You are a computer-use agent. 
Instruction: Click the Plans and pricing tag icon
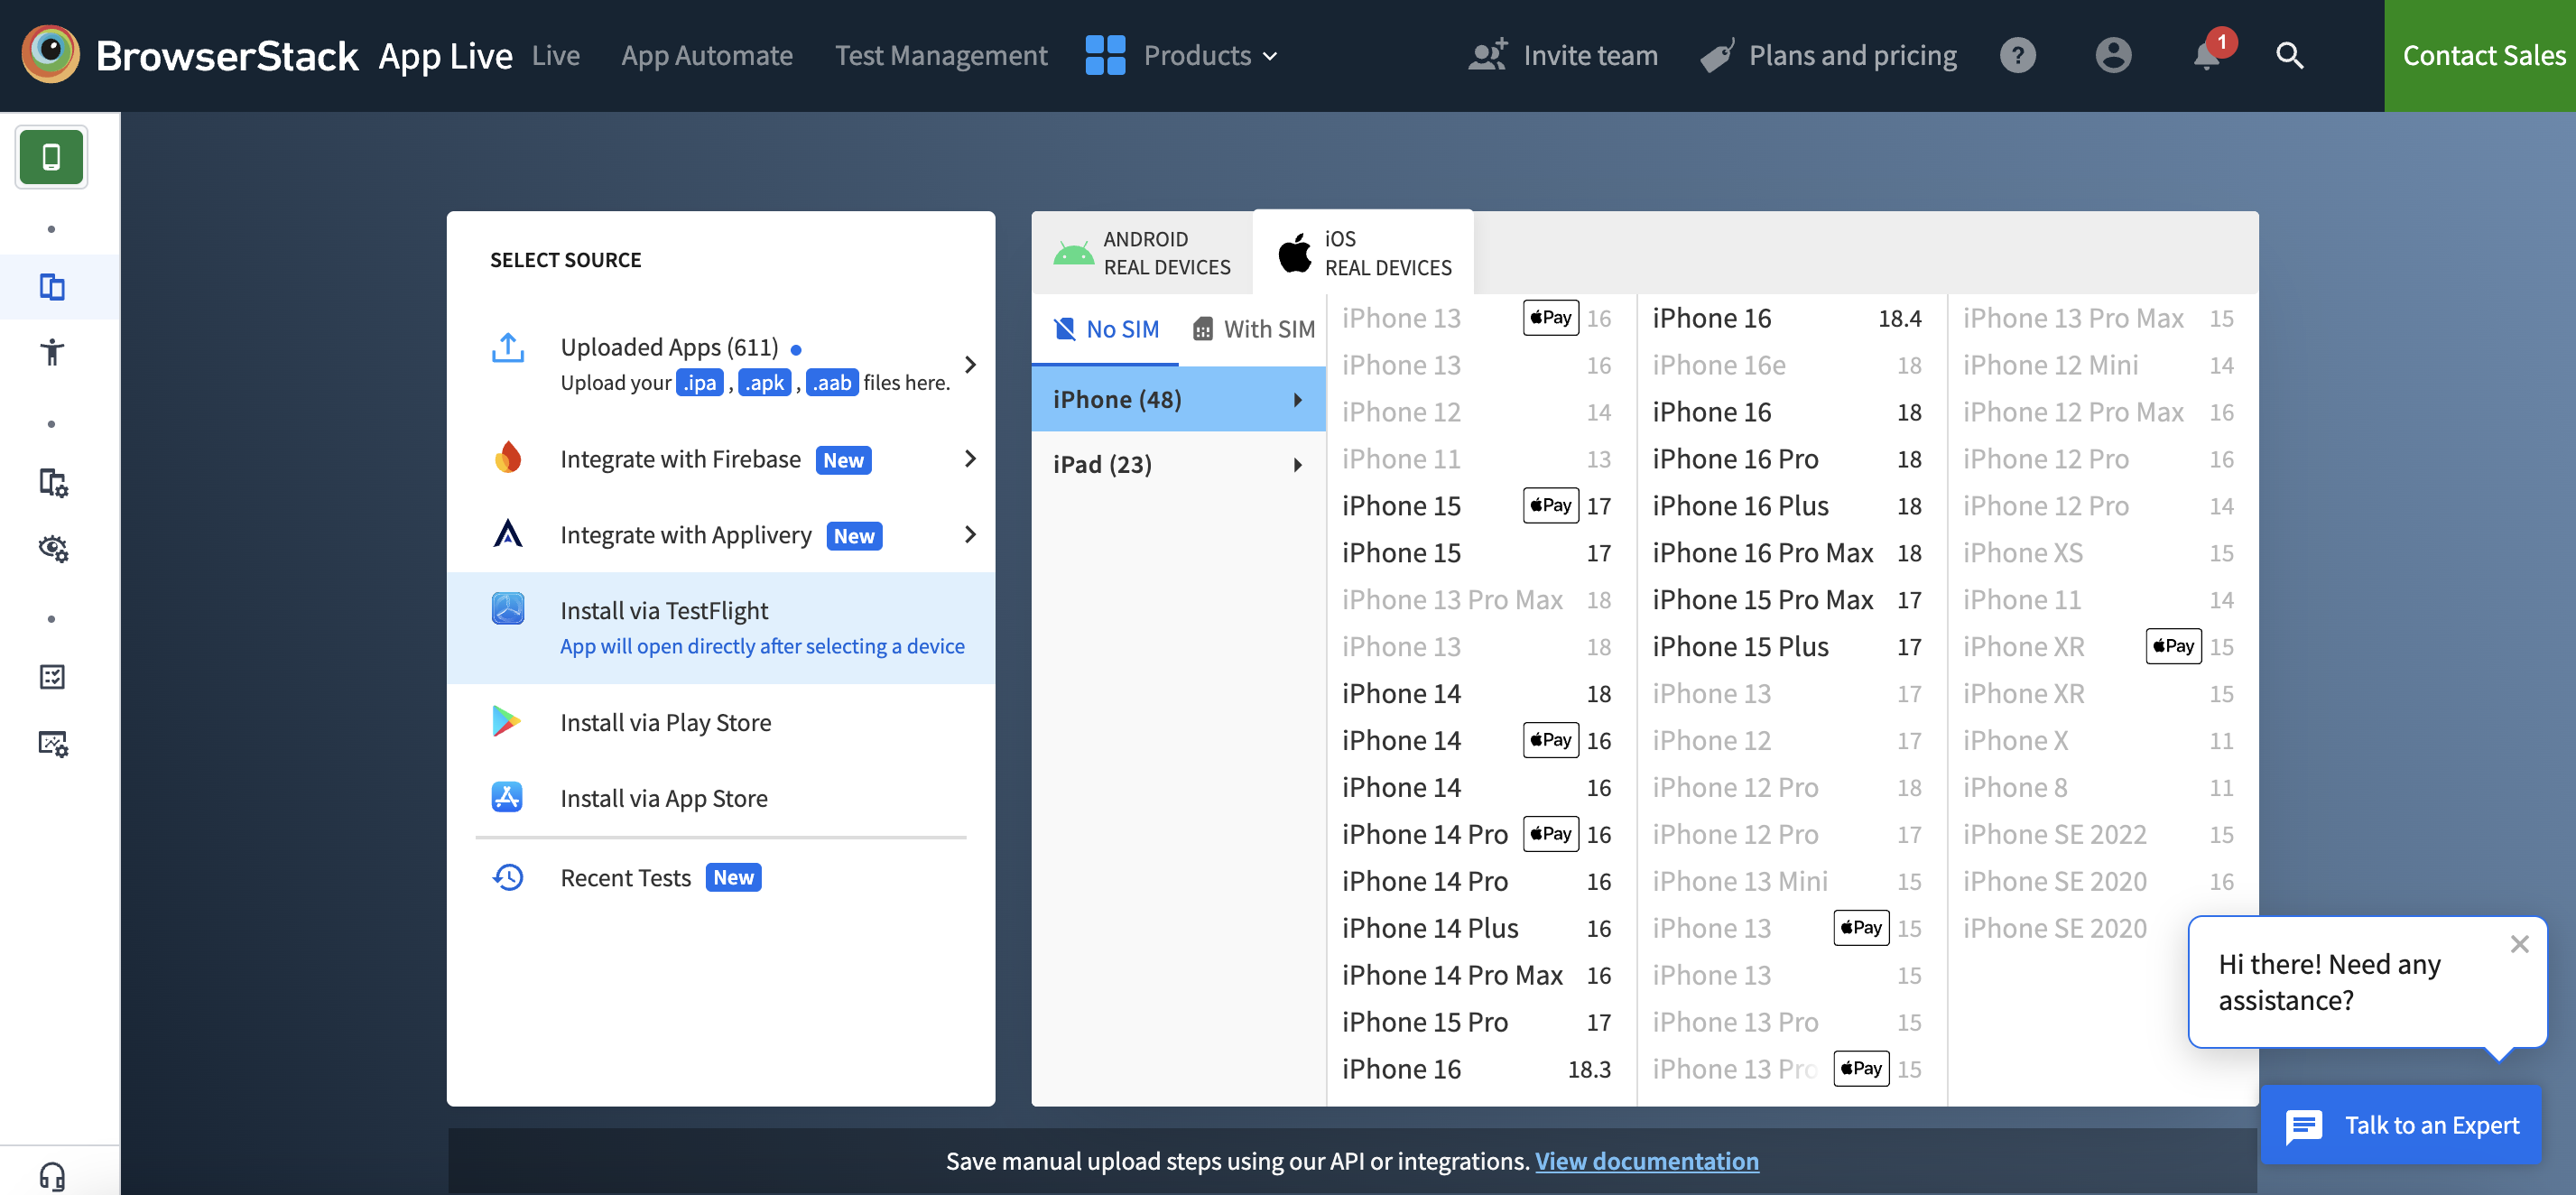(1717, 55)
